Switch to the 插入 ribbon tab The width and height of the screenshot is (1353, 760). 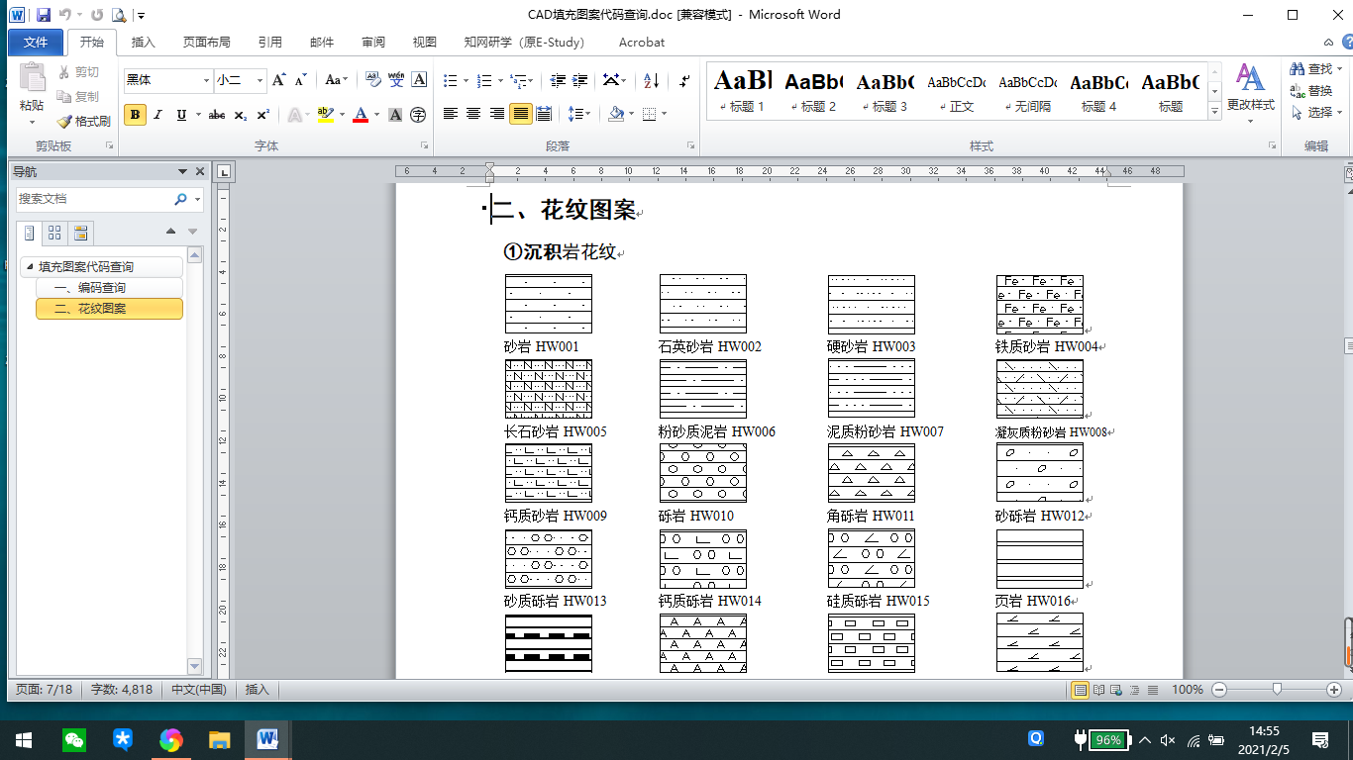point(144,42)
